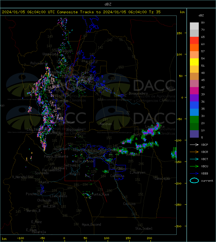Pick the light blue 35–30 dBZ swatch
This screenshot has height=242, width=216.
194,112
